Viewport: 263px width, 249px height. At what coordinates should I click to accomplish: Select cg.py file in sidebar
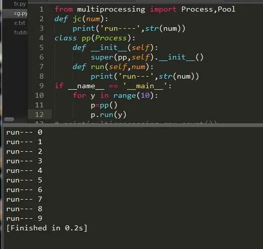(21, 13)
